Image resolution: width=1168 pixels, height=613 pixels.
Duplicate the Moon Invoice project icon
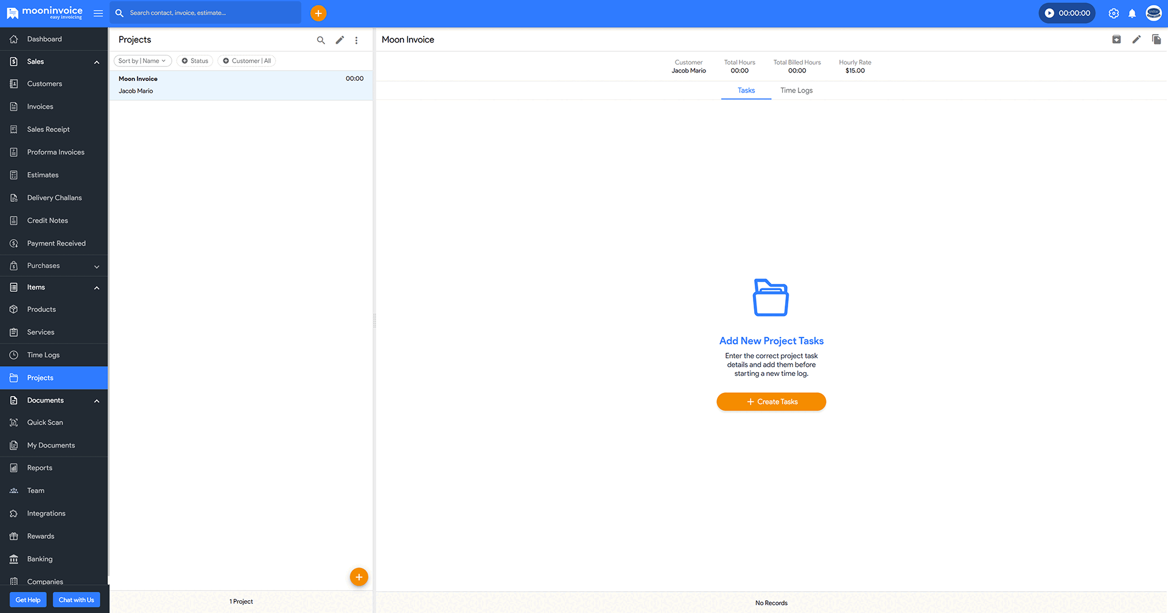click(x=1156, y=40)
